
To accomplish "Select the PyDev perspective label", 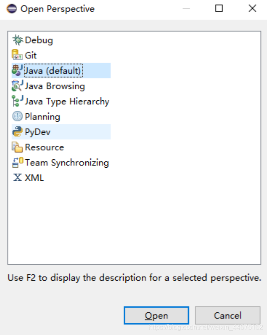I will pos(37,132).
